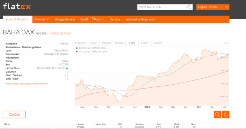The height and width of the screenshot is (129, 246).
Task: Click the Hoch Tief column header
Action: pyautogui.click(x=194, y=125)
